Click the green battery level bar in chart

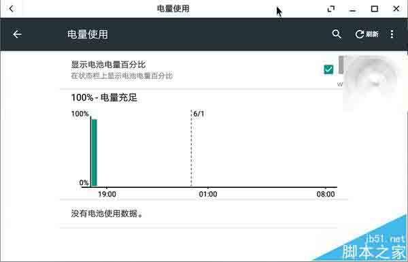95,152
